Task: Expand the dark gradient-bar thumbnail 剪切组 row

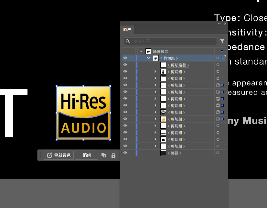Action: 155,133
